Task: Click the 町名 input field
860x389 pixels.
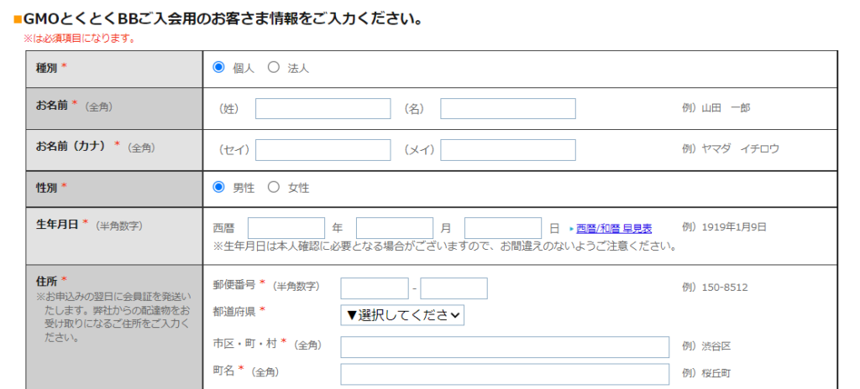Action: point(505,374)
